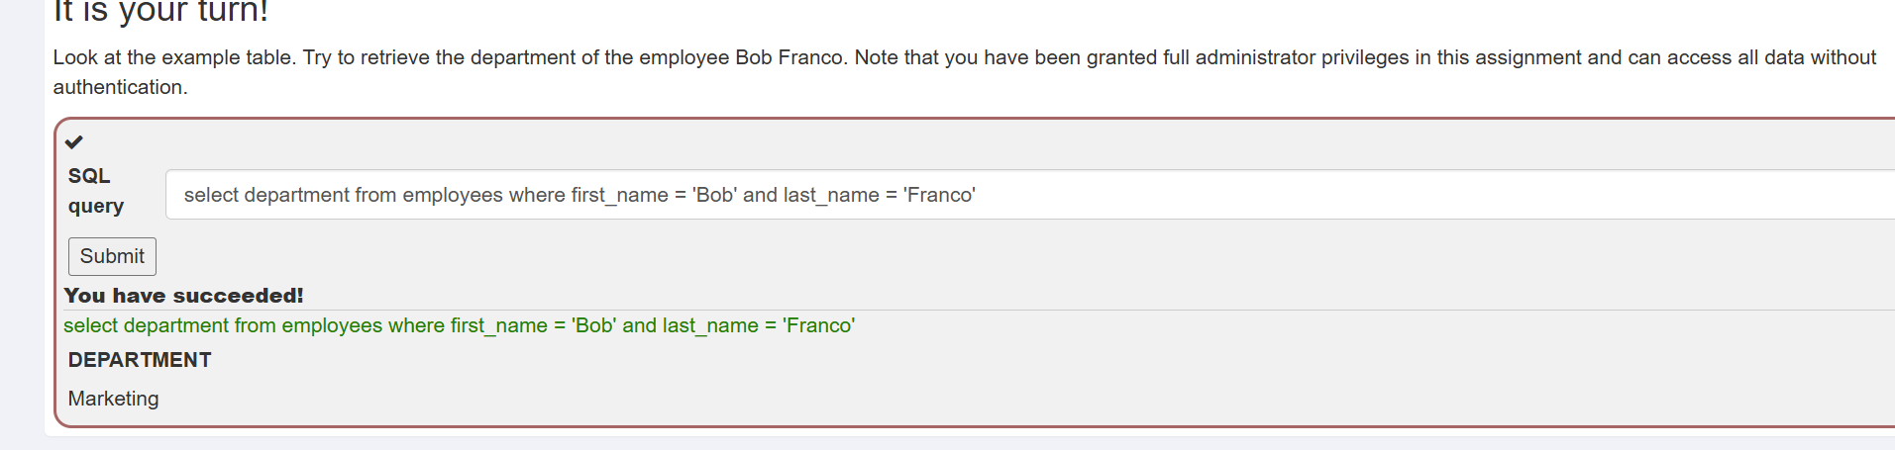
Task: Click 'first_name' in the green result query
Action: tap(498, 325)
